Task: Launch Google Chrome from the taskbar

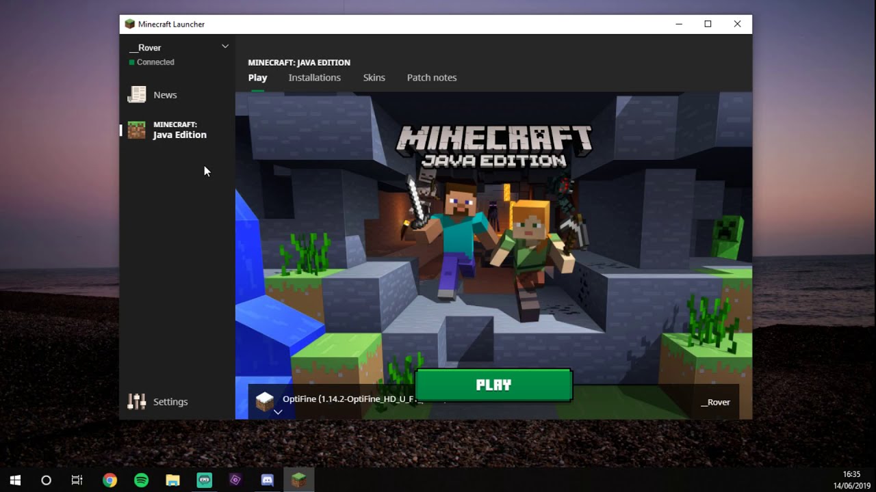Action: click(109, 480)
